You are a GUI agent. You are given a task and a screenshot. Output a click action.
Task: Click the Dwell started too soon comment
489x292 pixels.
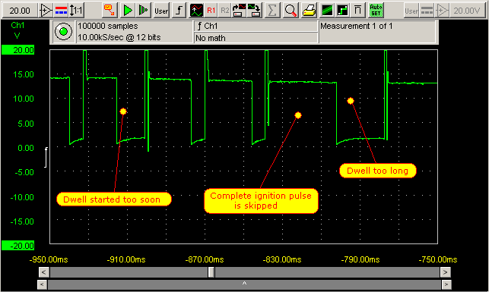click(x=114, y=199)
